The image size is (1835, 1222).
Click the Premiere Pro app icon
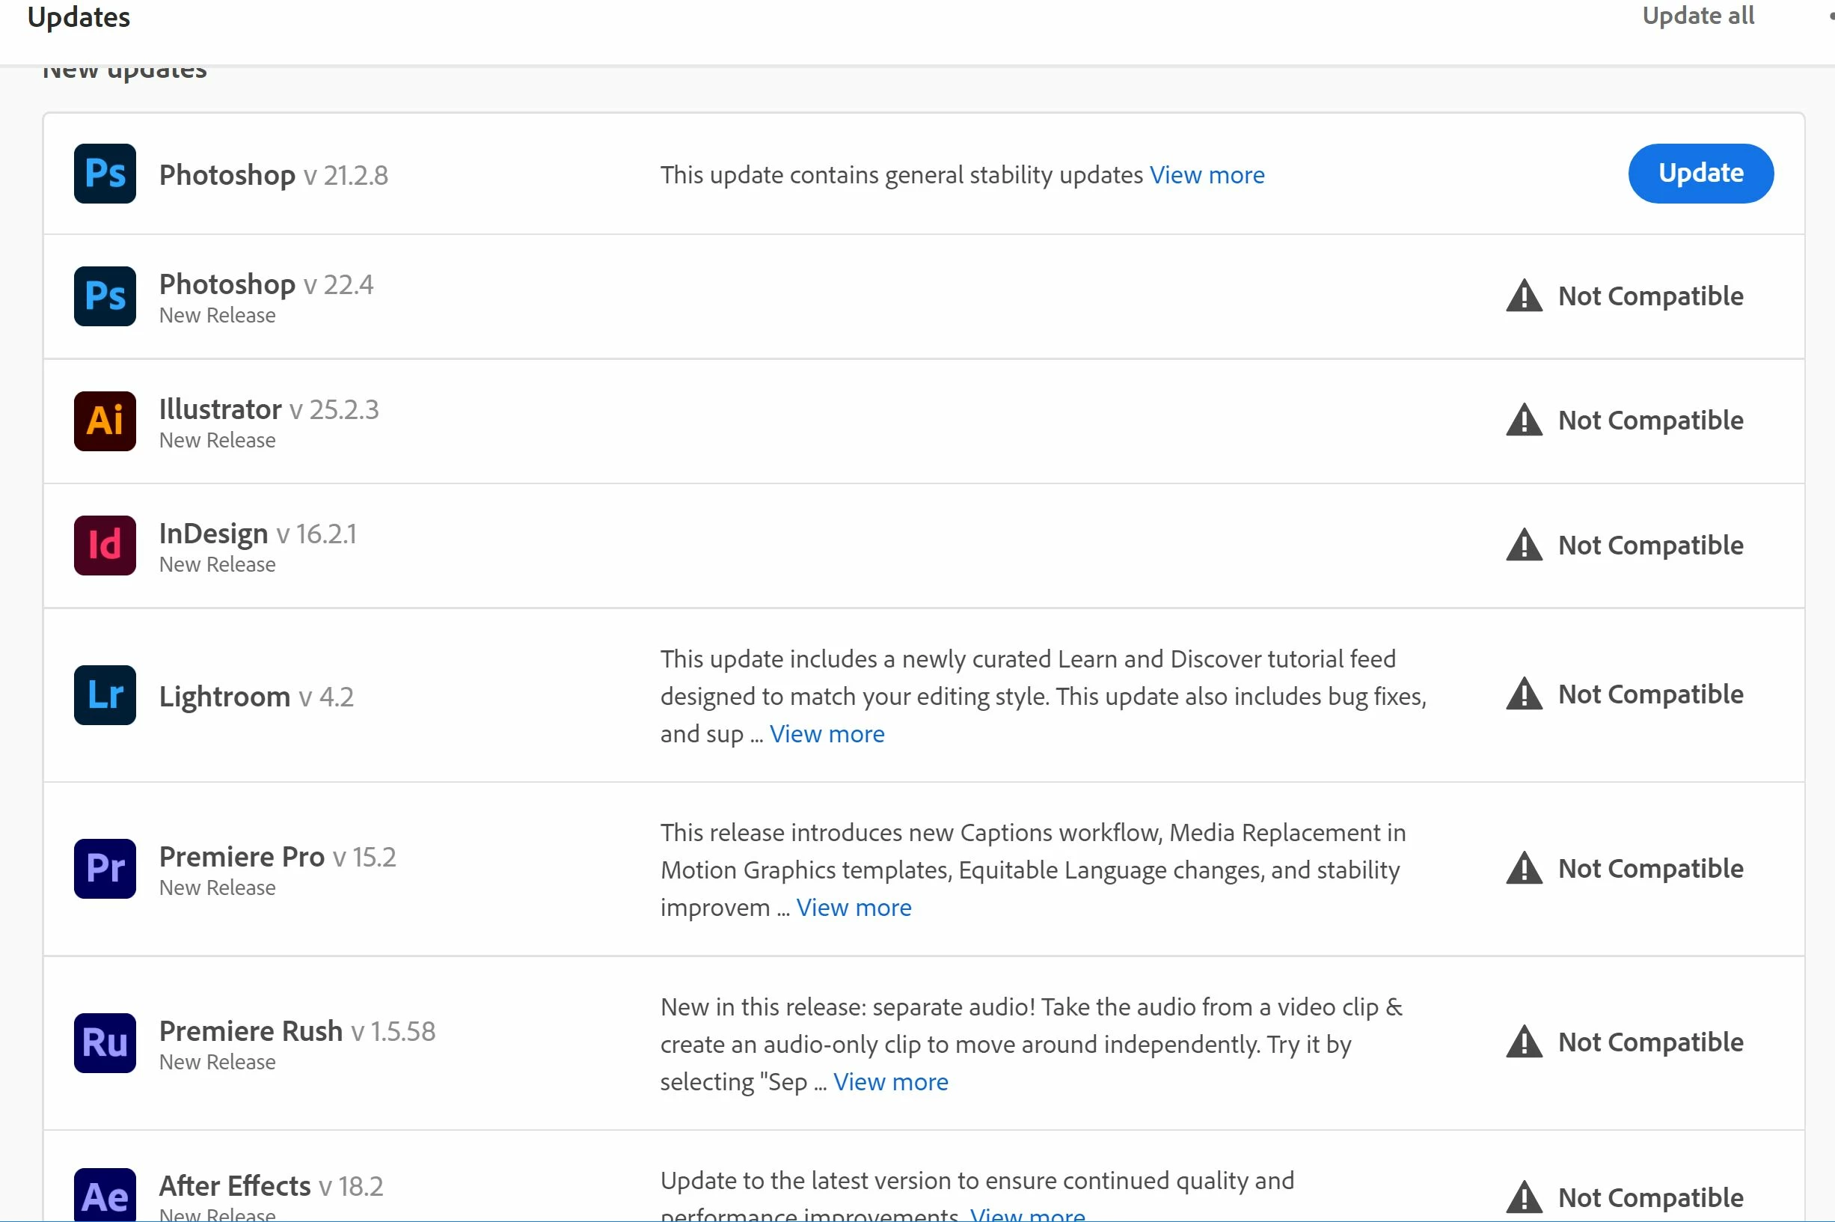[105, 868]
